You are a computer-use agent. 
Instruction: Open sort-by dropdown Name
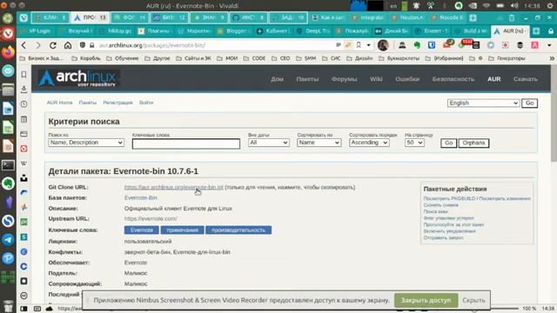[x=319, y=143]
